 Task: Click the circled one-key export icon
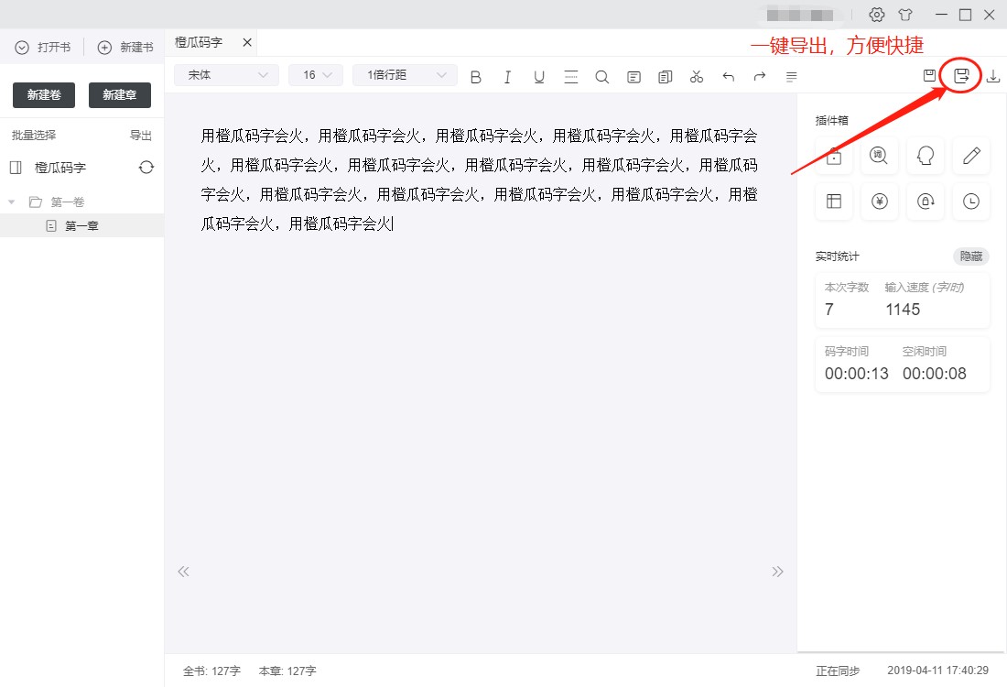(x=961, y=76)
